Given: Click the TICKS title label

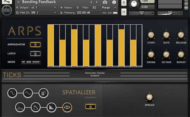Looking at the screenshot, I should click(x=12, y=75).
